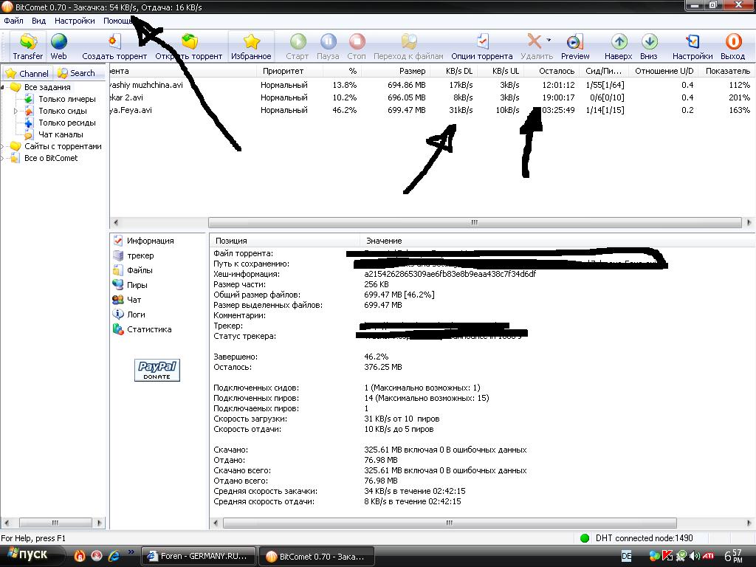Screen dimensions: 756x567
Task: Open the Web globe toolbar icon
Action: pyautogui.click(x=59, y=42)
